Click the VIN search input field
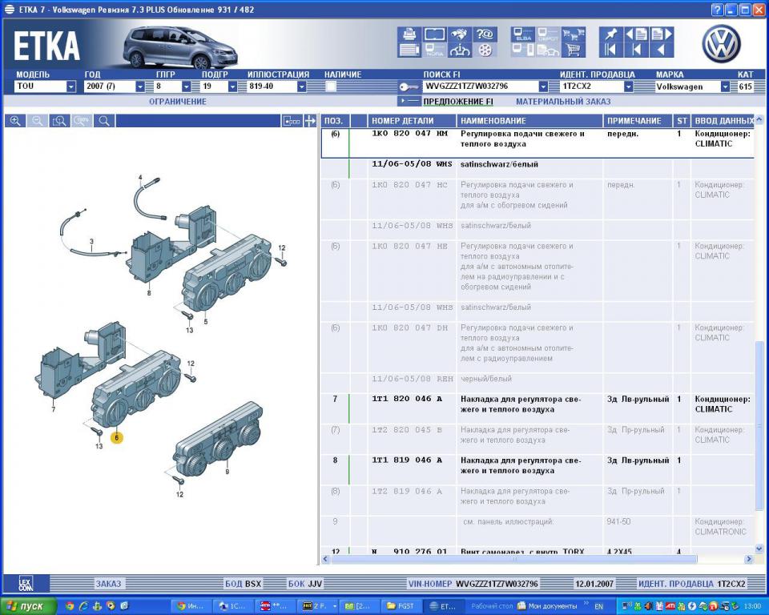The image size is (769, 615). point(480,86)
